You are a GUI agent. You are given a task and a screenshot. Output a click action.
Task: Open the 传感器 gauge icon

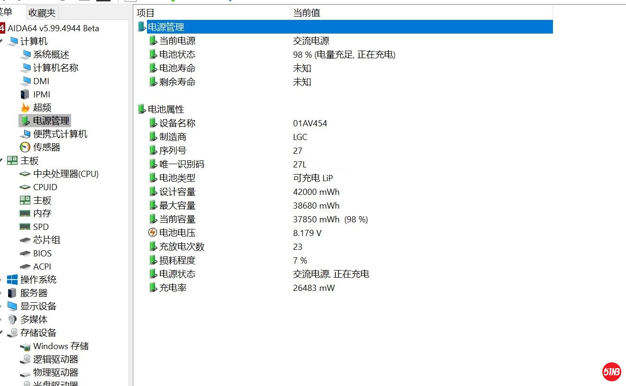tap(25, 147)
